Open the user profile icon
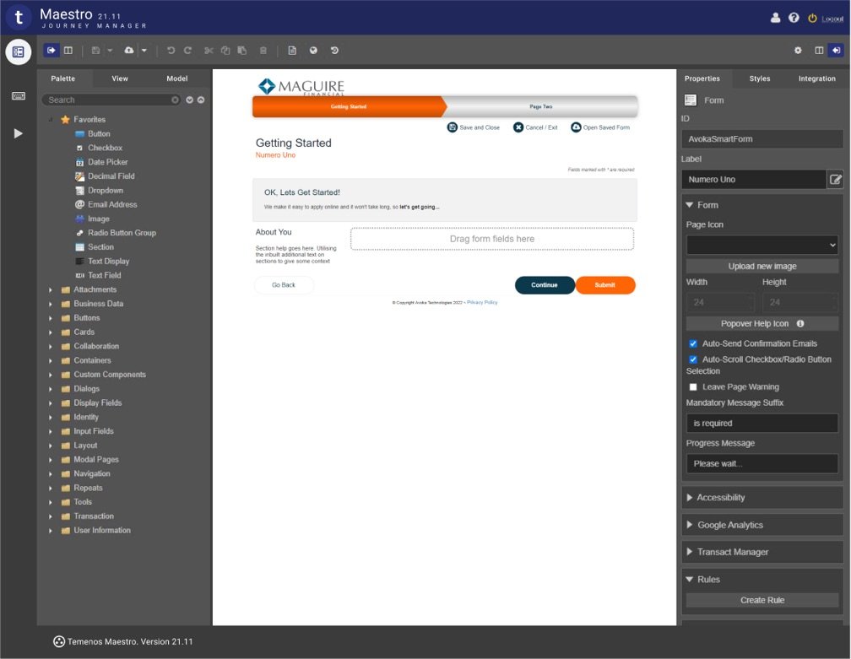 (x=776, y=18)
